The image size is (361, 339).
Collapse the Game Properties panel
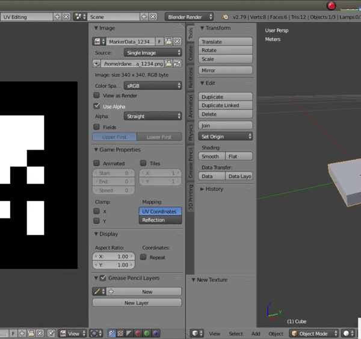click(96, 149)
